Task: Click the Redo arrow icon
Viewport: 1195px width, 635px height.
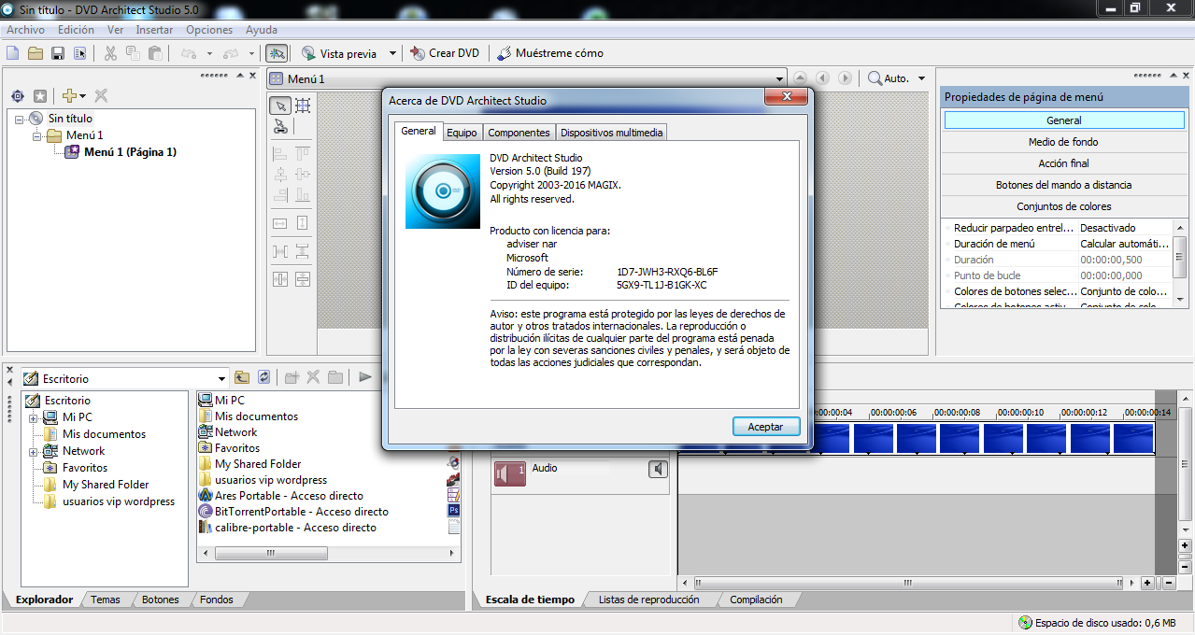Action: coord(232,53)
